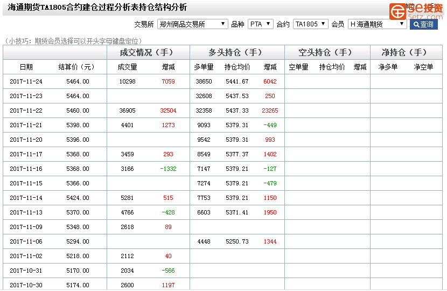Click volume change value 1197
This screenshot has height=291, width=447.
[168, 285]
